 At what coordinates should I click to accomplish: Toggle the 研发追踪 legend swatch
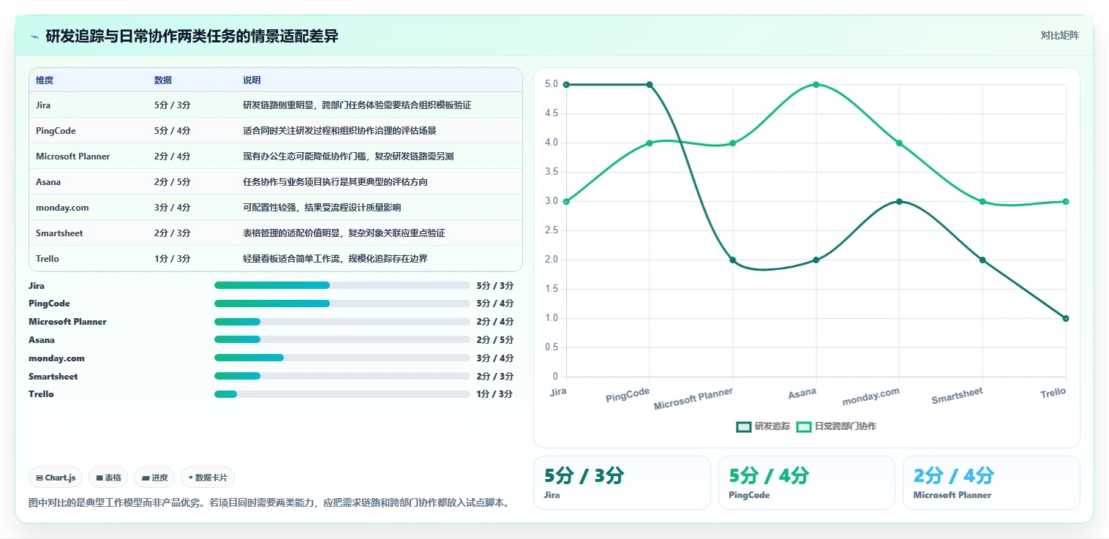pos(744,426)
